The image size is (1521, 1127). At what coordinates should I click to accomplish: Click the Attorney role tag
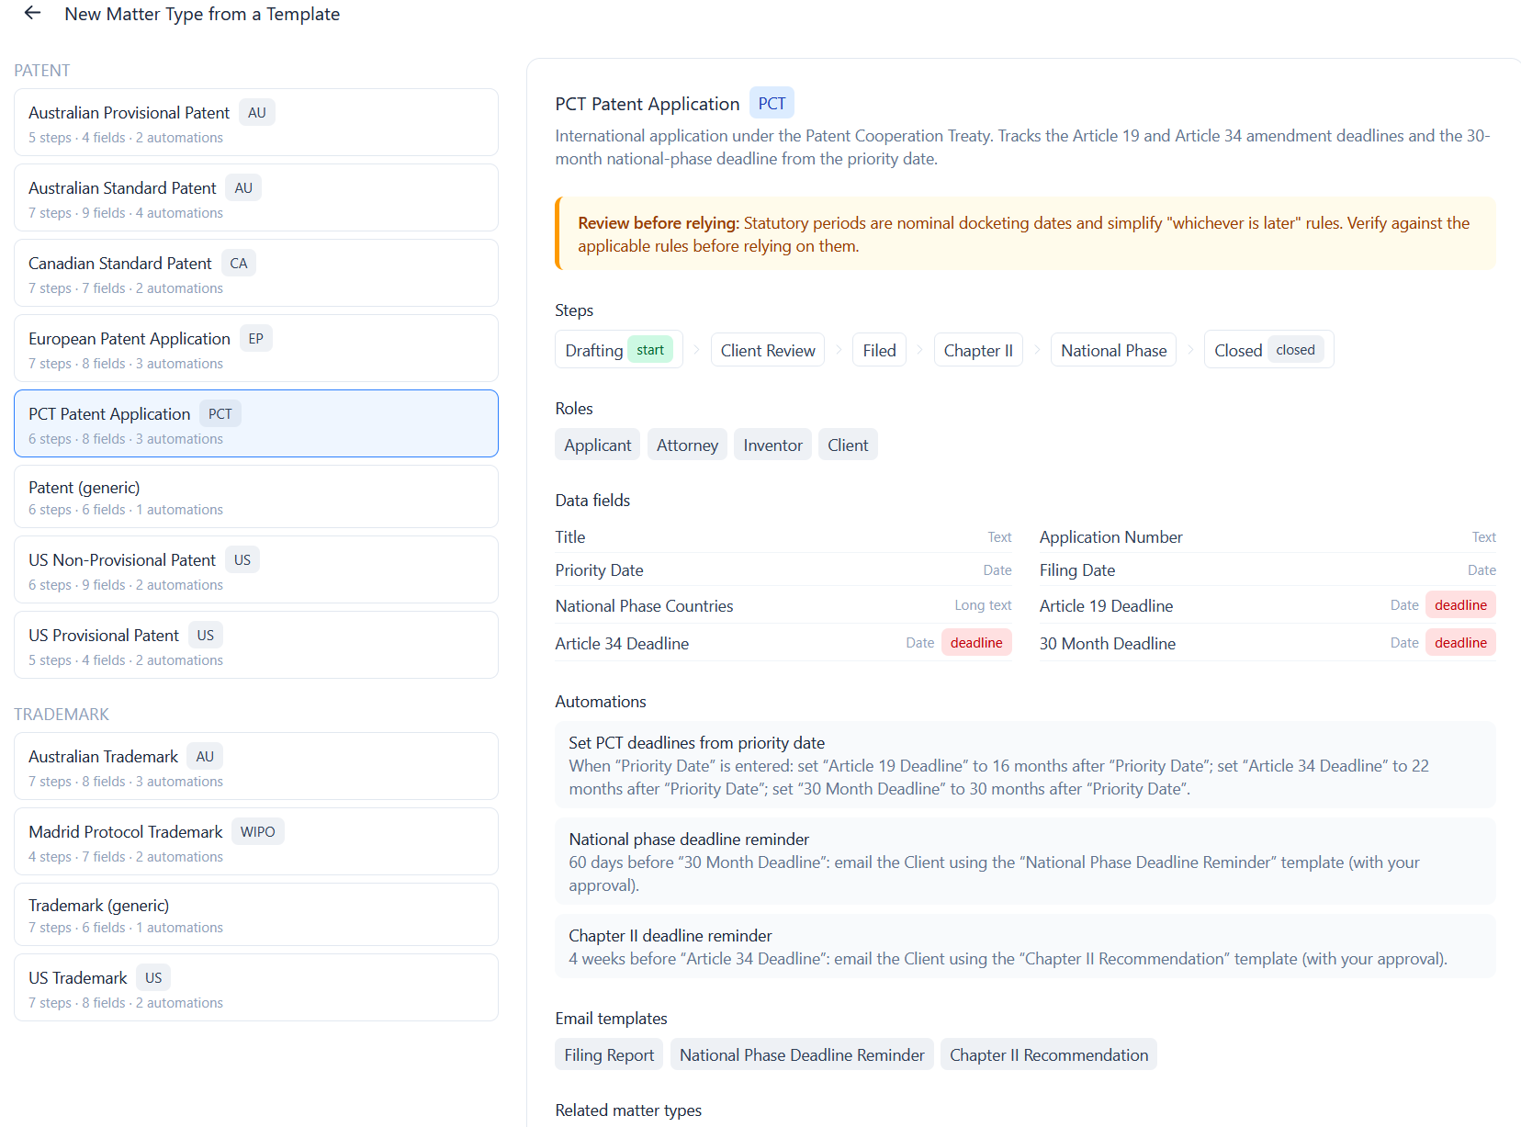pos(687,445)
